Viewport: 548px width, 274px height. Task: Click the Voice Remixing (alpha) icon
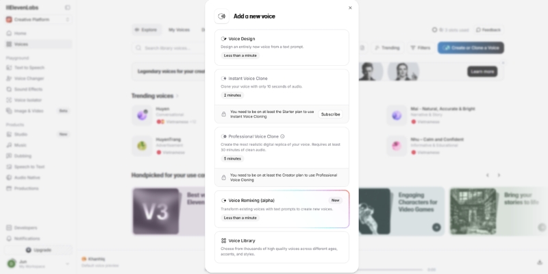[224, 201]
